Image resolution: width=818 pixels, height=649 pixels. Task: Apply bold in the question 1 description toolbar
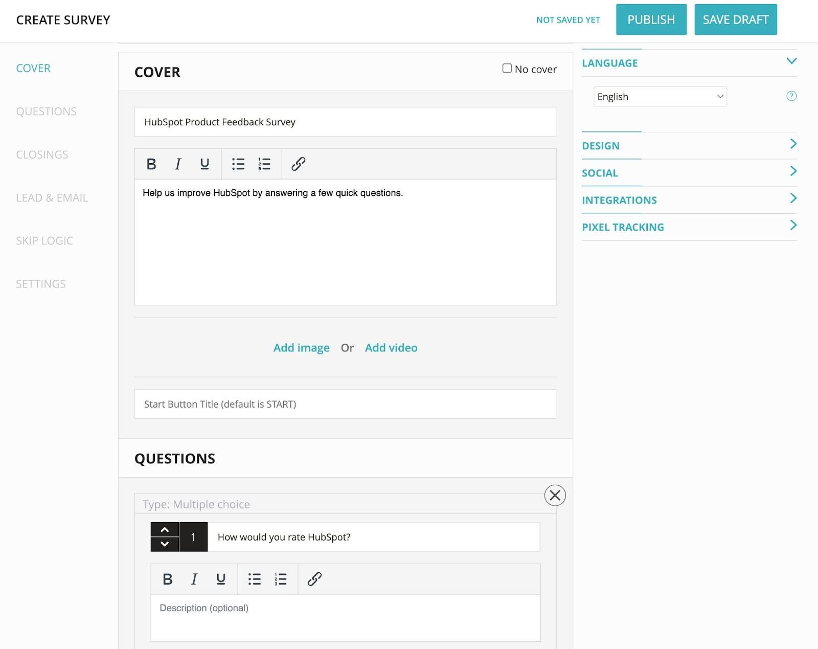tap(168, 579)
